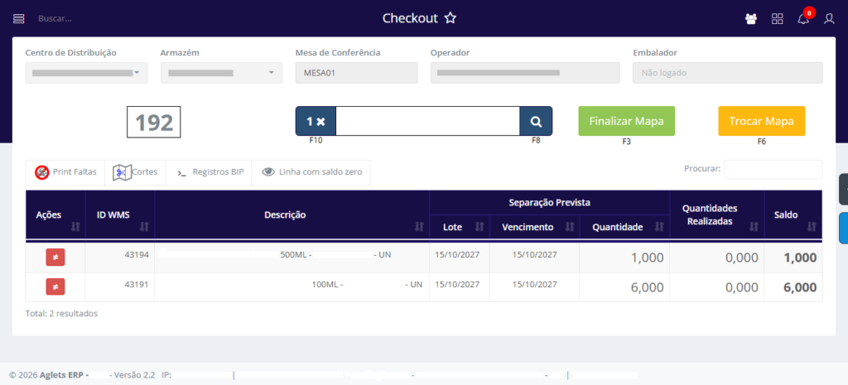Viewport: 848px width, 385px height.
Task: Click the red action button for item 43191
Action: point(55,287)
